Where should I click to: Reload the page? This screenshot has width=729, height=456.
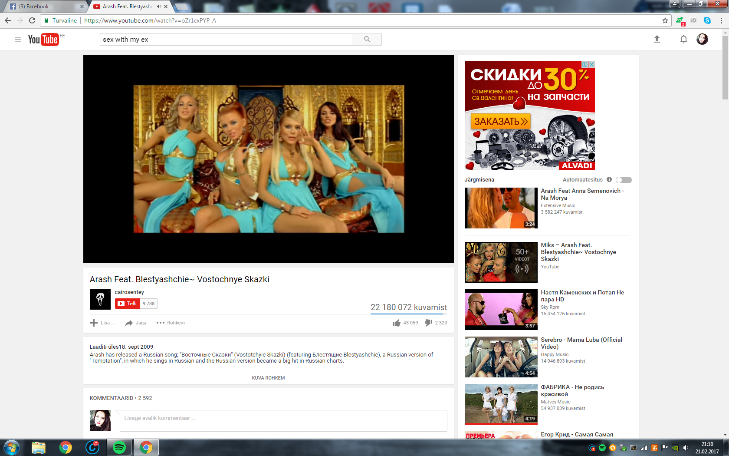(x=32, y=20)
